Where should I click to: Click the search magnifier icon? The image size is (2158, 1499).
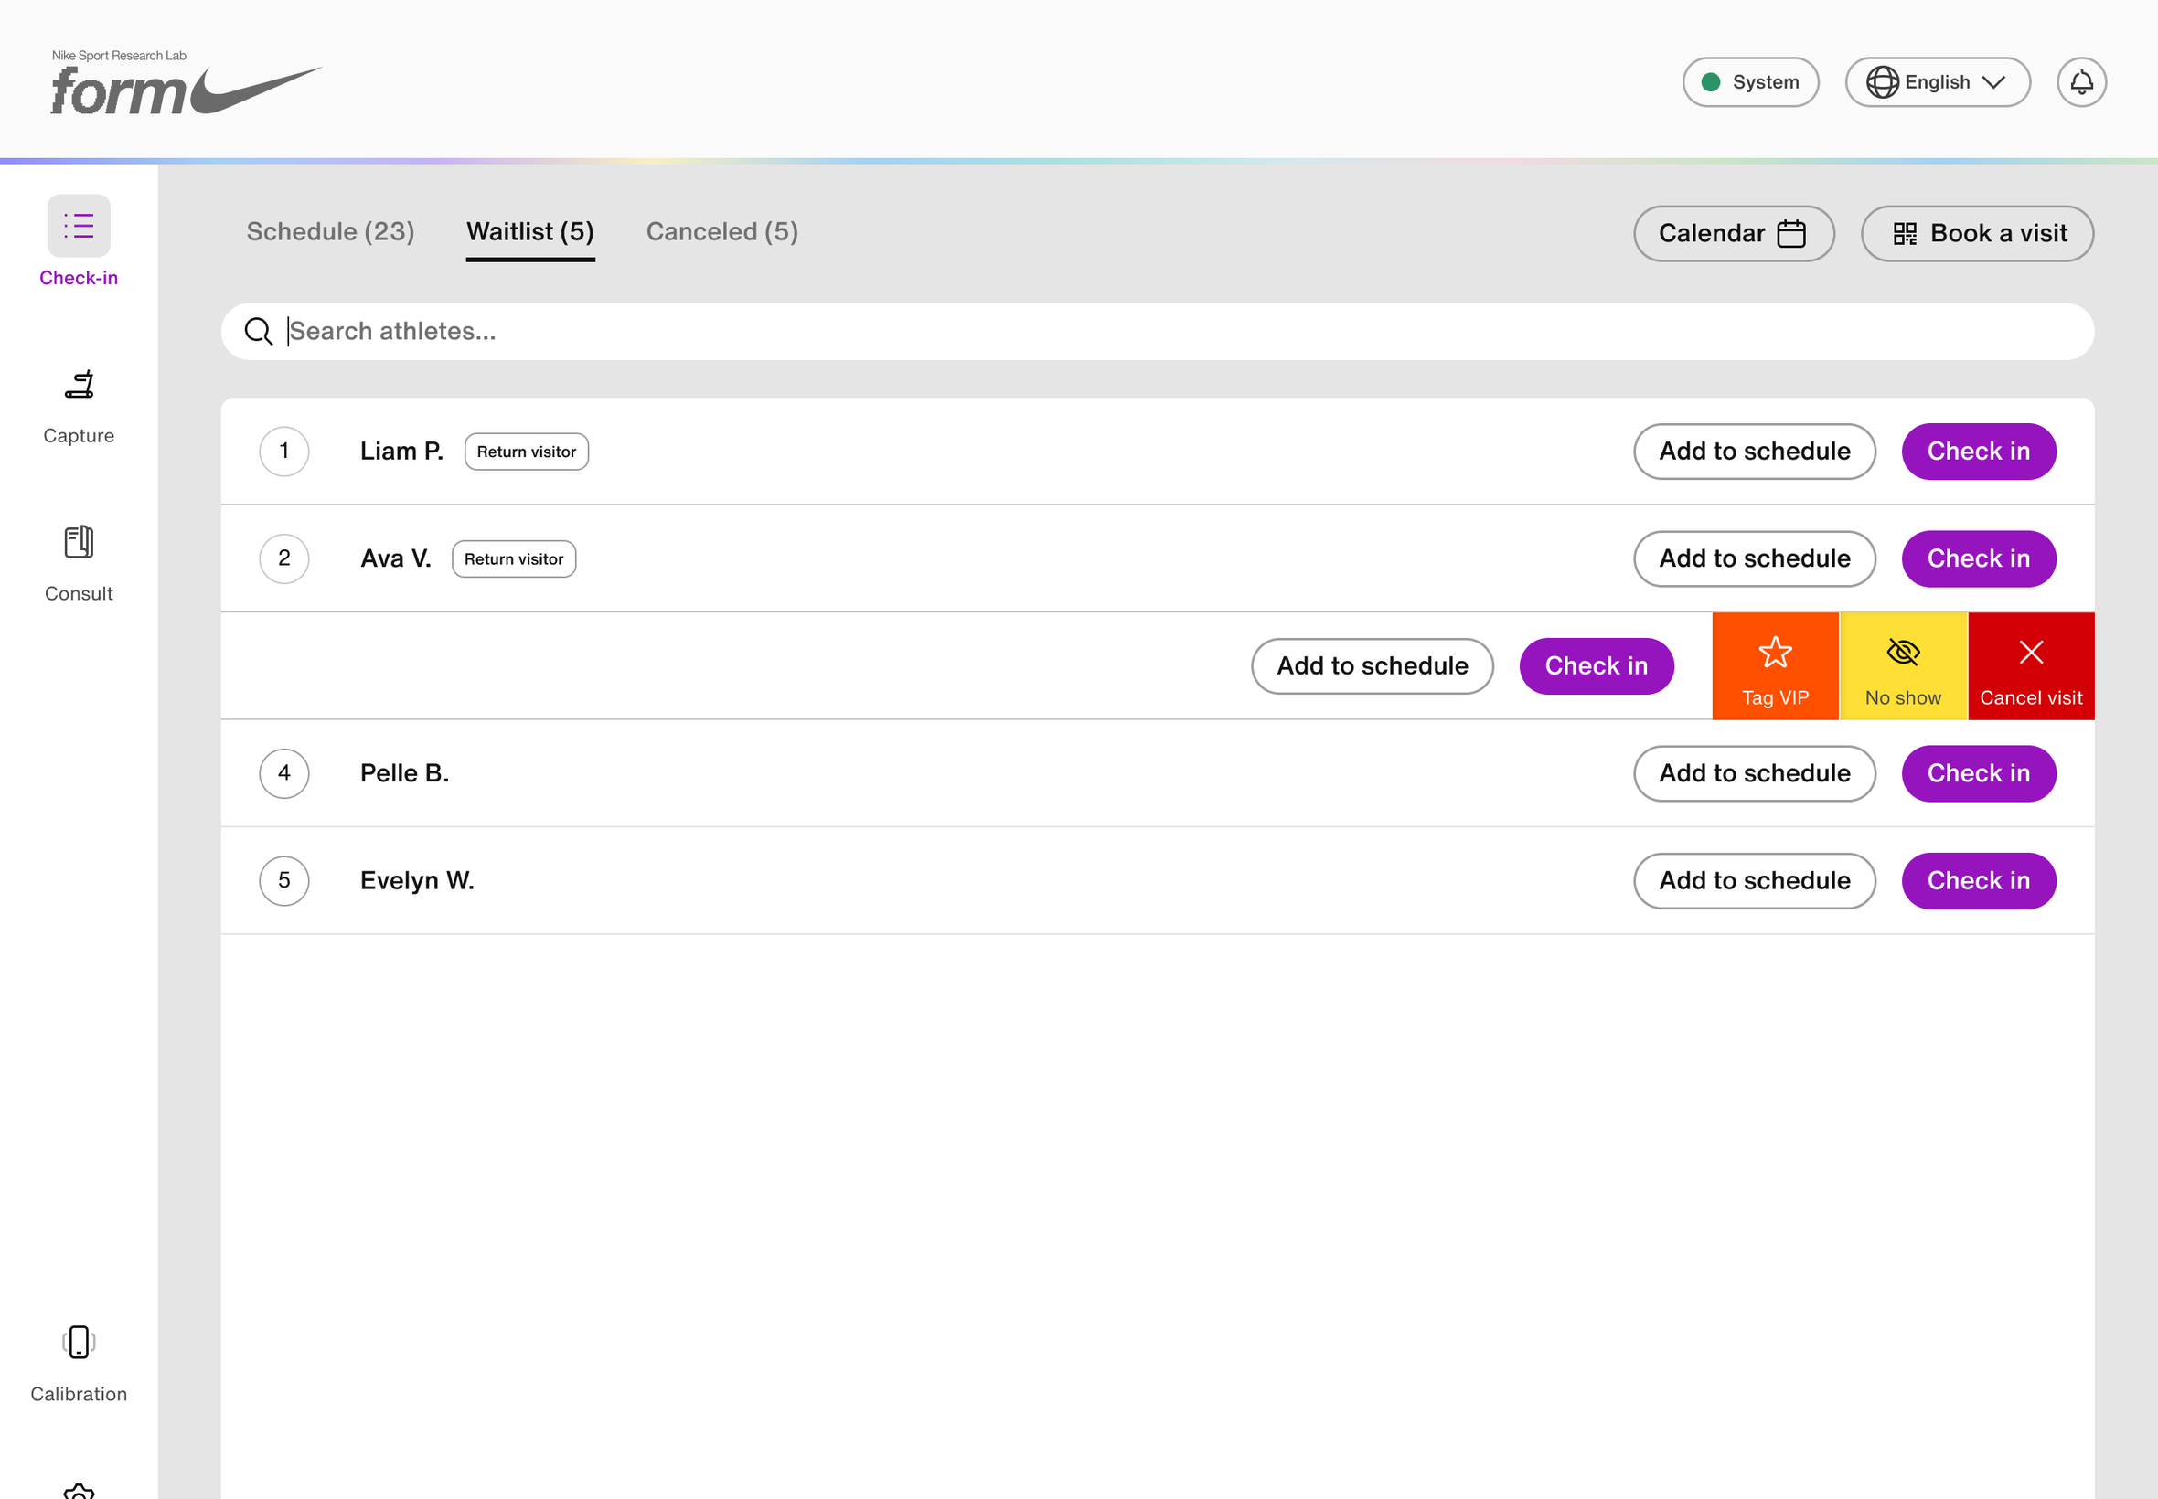pos(258,332)
